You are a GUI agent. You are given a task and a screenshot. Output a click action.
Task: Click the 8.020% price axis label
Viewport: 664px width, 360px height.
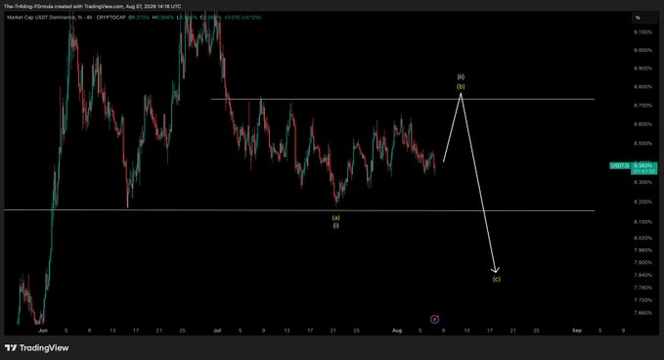642,238
